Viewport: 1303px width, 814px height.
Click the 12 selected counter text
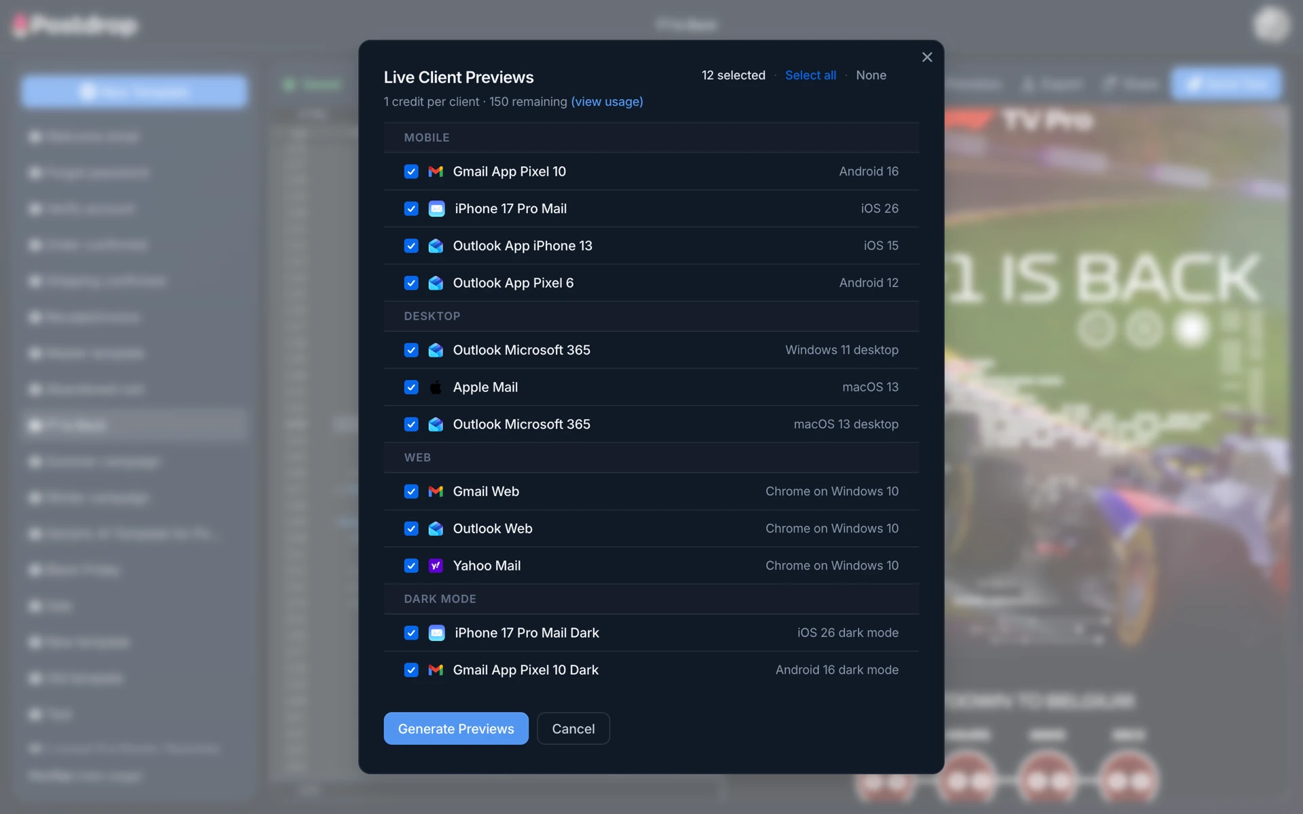[x=734, y=75]
